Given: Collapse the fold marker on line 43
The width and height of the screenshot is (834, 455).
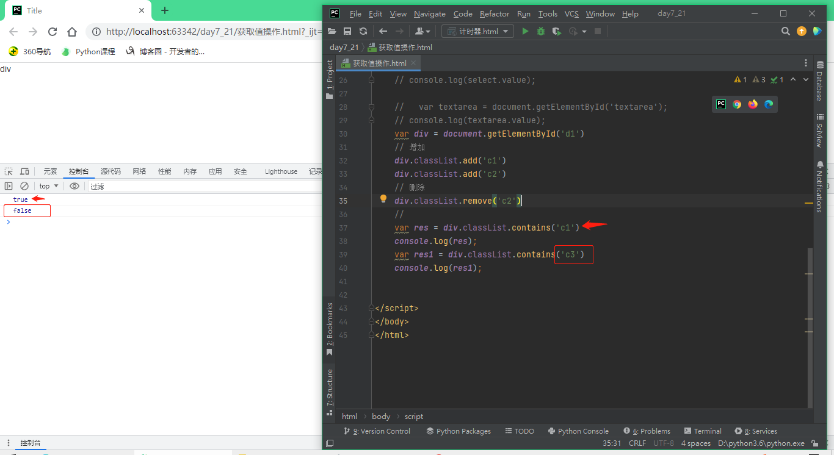Looking at the screenshot, I should coord(371,308).
